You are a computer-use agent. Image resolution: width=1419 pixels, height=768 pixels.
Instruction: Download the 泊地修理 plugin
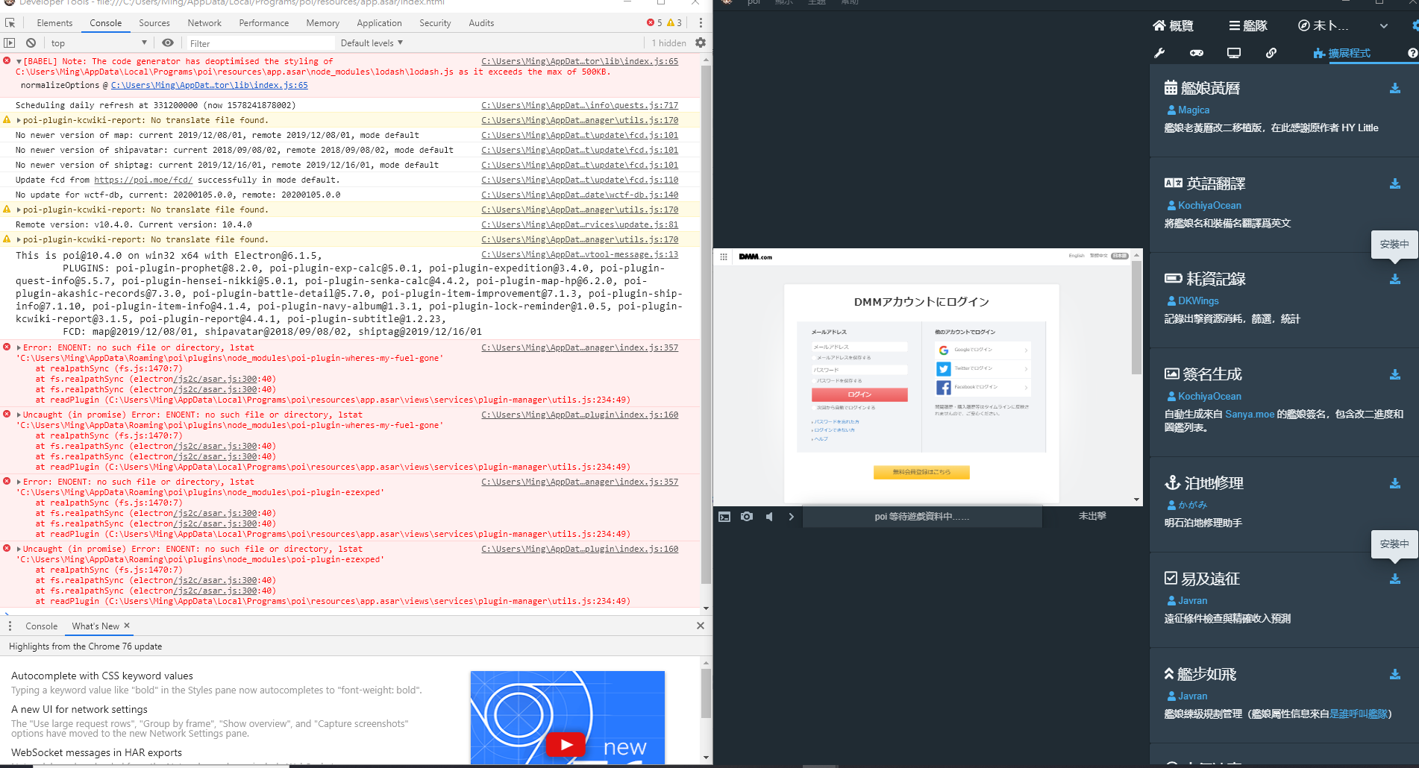tap(1395, 483)
